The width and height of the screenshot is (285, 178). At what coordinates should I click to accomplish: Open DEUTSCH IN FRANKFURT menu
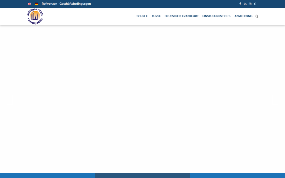181,16
